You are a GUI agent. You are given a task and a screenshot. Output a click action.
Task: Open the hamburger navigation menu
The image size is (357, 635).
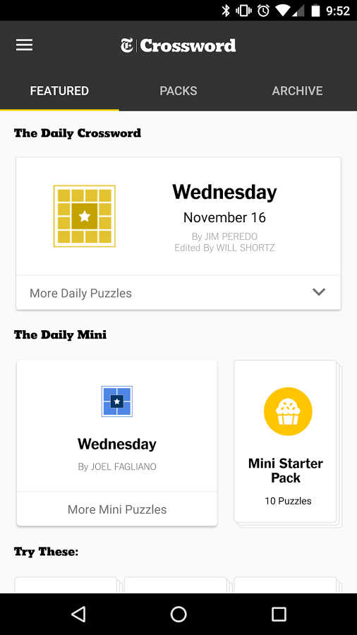pyautogui.click(x=24, y=45)
